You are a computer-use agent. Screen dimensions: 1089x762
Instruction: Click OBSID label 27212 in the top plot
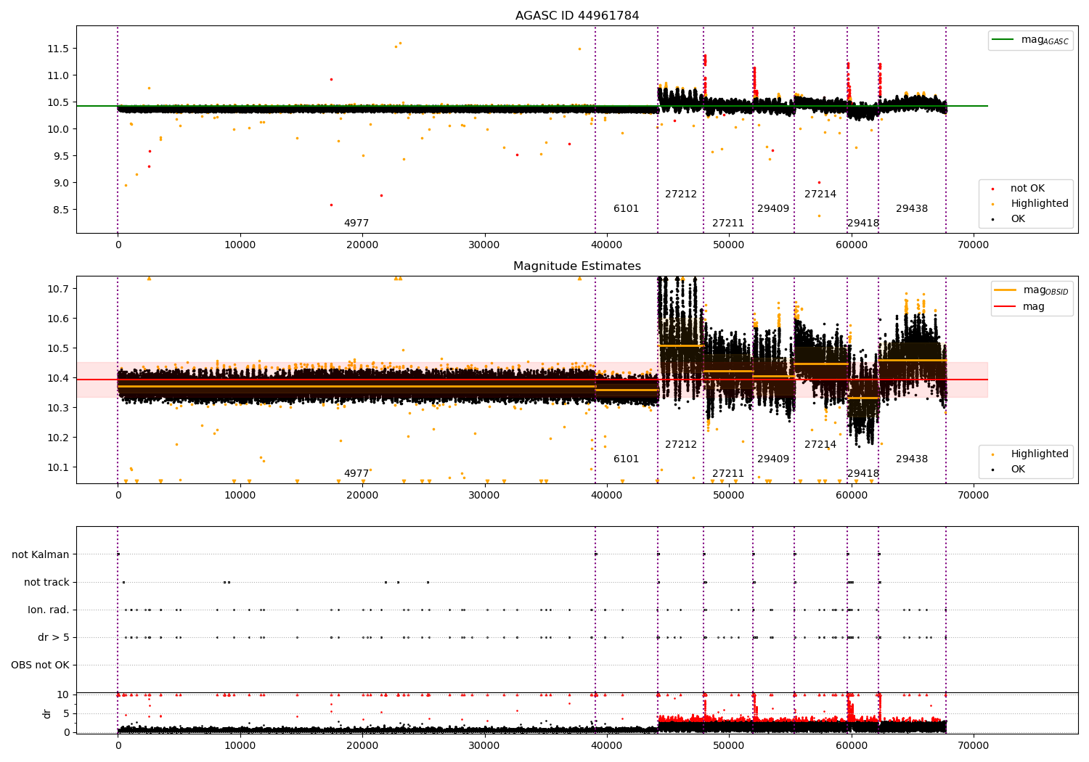pyautogui.click(x=681, y=194)
